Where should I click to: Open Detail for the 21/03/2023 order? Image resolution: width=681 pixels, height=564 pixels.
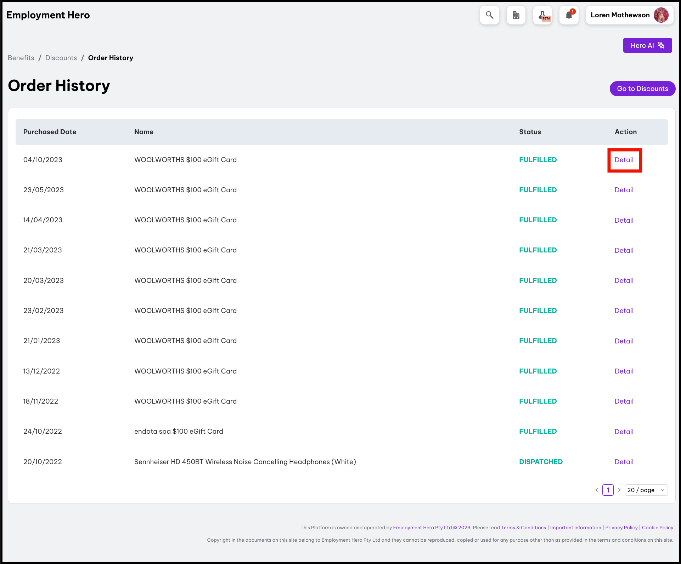[624, 250]
